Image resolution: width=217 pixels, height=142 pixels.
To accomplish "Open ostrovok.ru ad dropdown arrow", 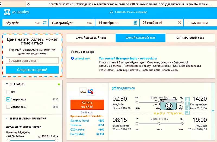I will [89, 59].
